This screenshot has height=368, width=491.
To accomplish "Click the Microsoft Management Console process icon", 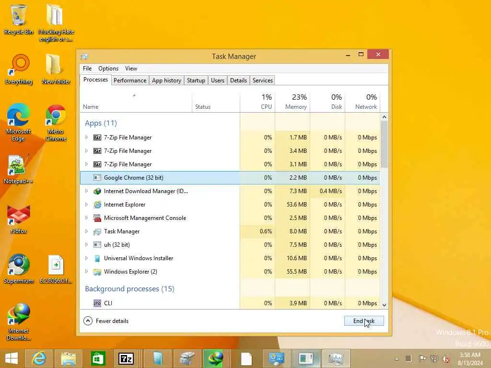I will pos(97,218).
